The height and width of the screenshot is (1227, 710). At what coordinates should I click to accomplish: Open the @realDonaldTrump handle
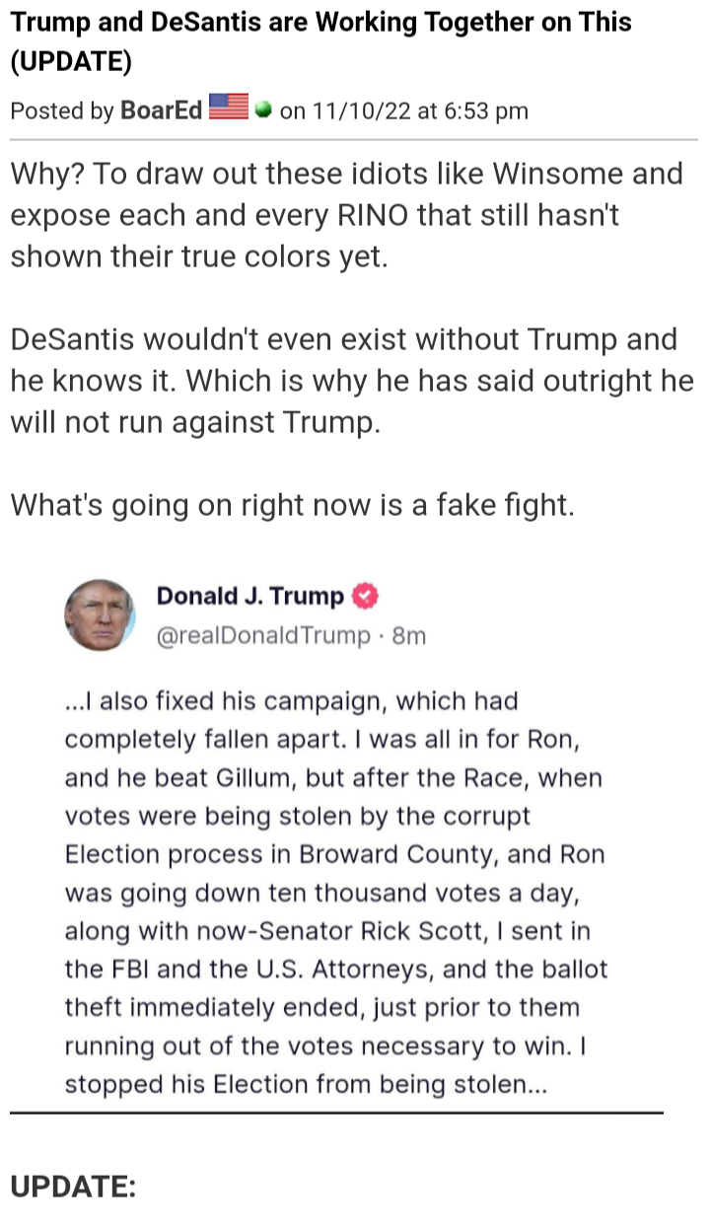[x=263, y=636]
